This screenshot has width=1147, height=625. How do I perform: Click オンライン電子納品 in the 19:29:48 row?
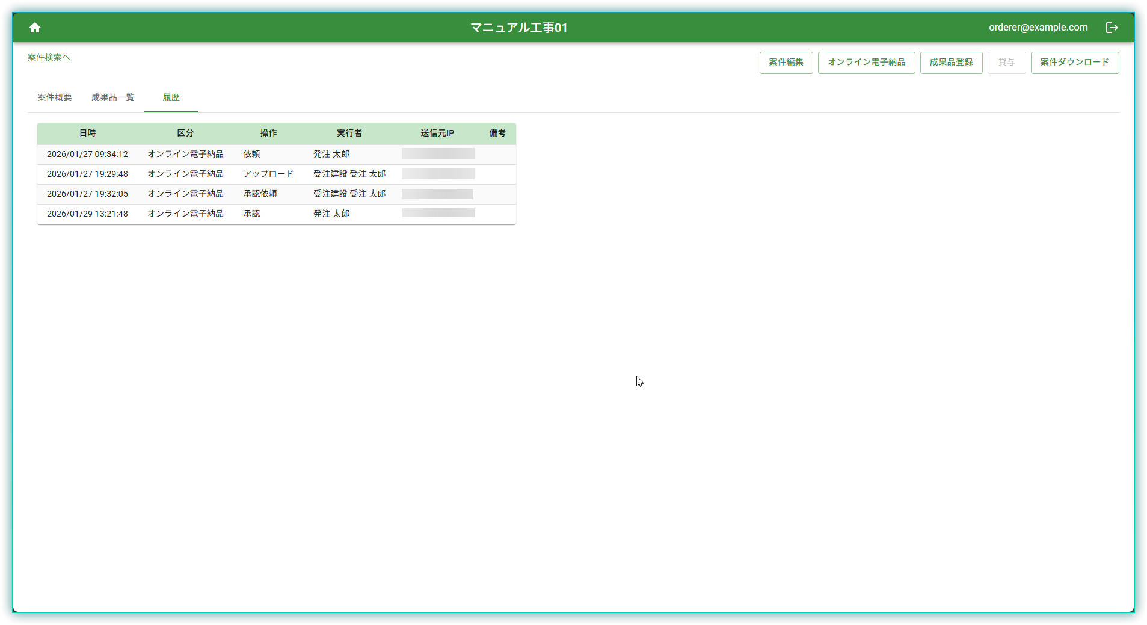click(185, 174)
